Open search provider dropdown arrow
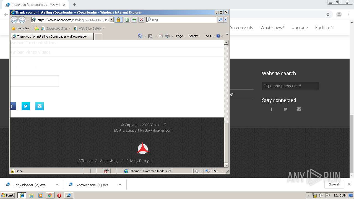This screenshot has height=199, width=354. pyautogui.click(x=225, y=20)
